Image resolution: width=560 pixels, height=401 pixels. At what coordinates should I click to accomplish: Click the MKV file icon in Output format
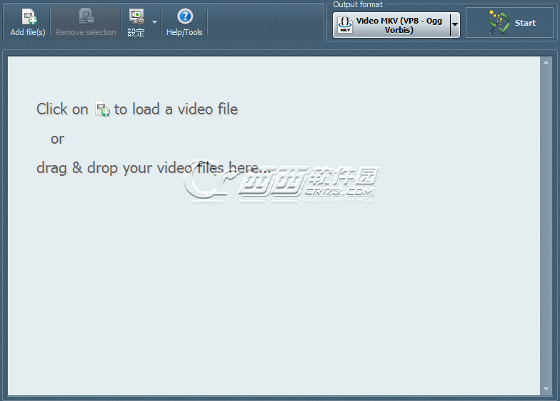(345, 25)
